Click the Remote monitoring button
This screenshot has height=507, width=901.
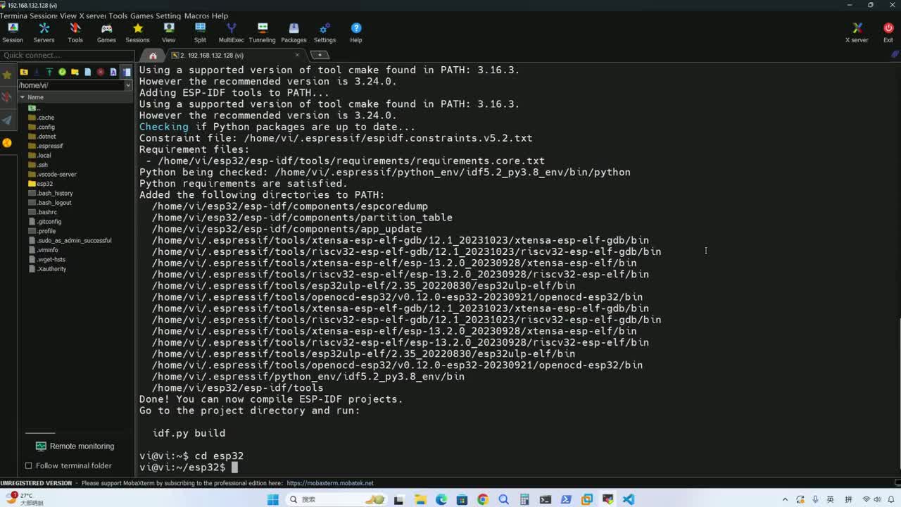75,446
